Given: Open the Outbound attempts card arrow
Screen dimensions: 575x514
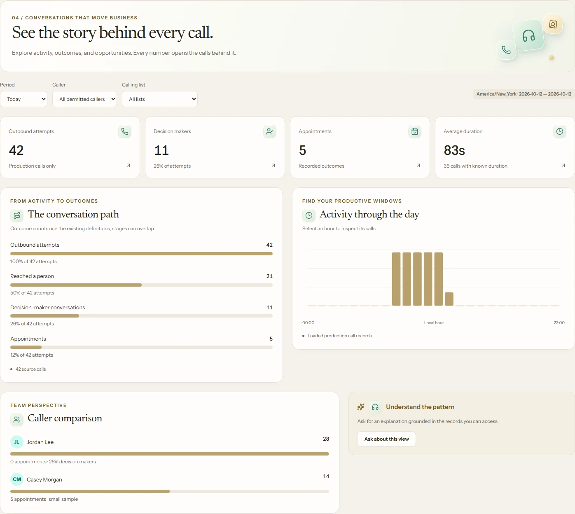Looking at the screenshot, I should pos(128,166).
